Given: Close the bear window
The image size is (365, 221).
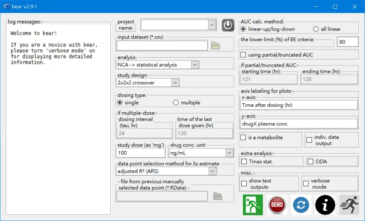Looking at the screenshot, I should (354, 7).
